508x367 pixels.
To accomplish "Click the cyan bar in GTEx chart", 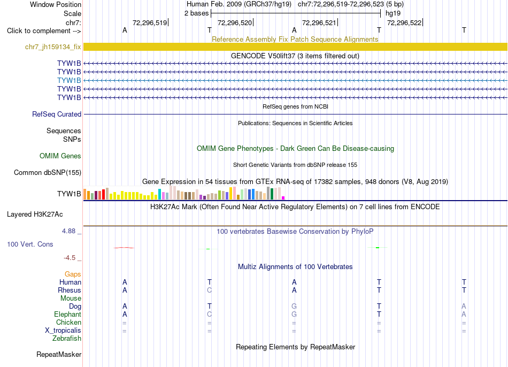I will coord(159,194).
